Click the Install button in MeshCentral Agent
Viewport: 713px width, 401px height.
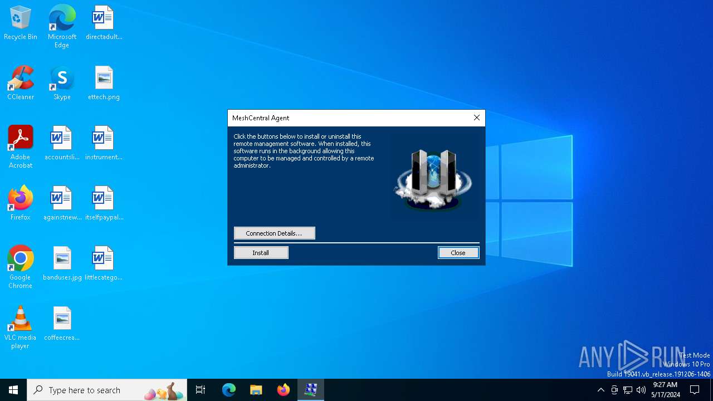[261, 253]
